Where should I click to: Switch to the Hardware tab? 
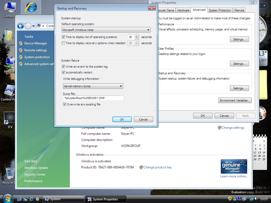click(183, 10)
